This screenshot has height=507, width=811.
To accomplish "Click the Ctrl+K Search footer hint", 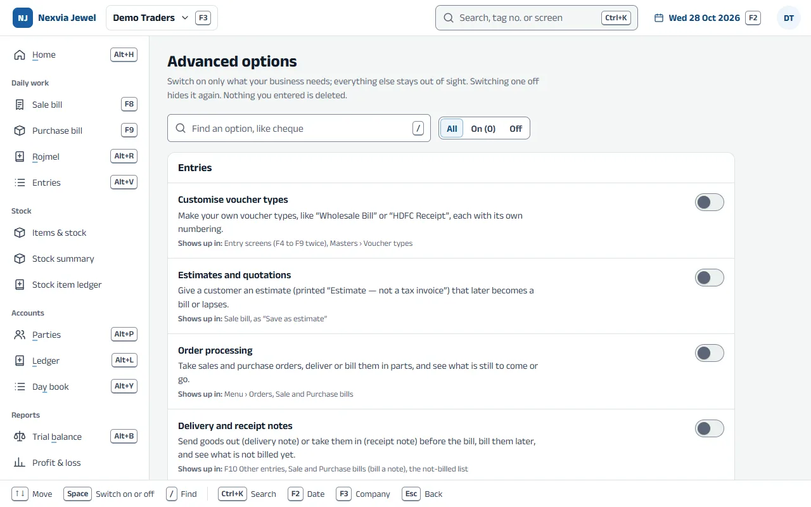I will 247,494.
